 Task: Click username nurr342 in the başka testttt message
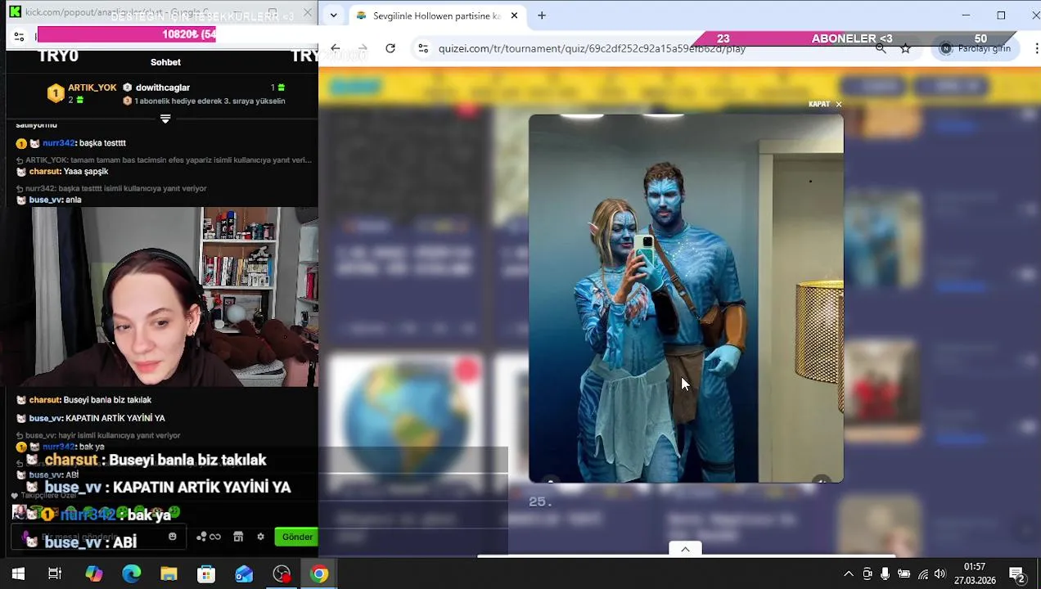[x=58, y=143]
